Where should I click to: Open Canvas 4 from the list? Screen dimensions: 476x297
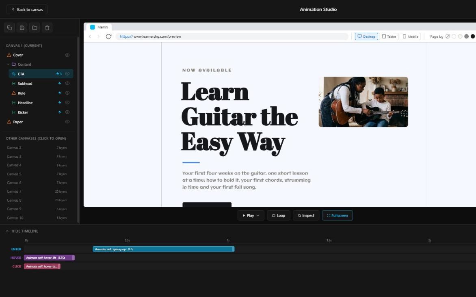(37, 165)
